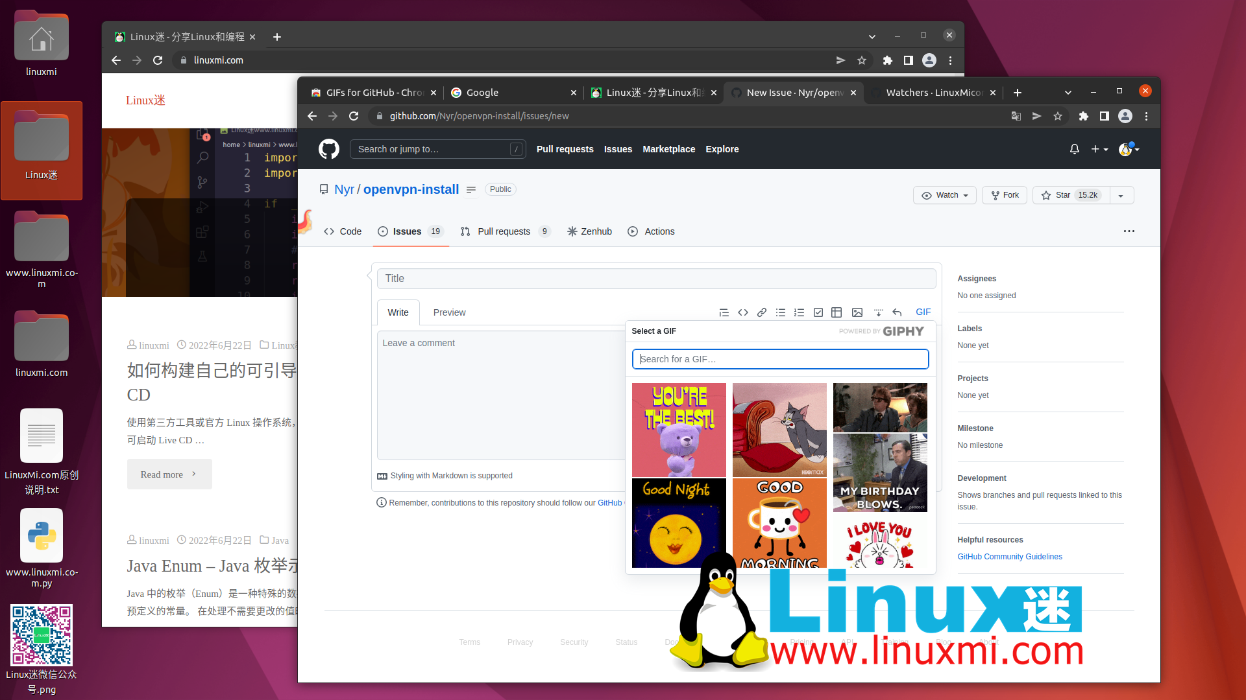This screenshot has height=700, width=1246.
Task: Open GitHub Community Guidelines link
Action: [x=1010, y=557]
